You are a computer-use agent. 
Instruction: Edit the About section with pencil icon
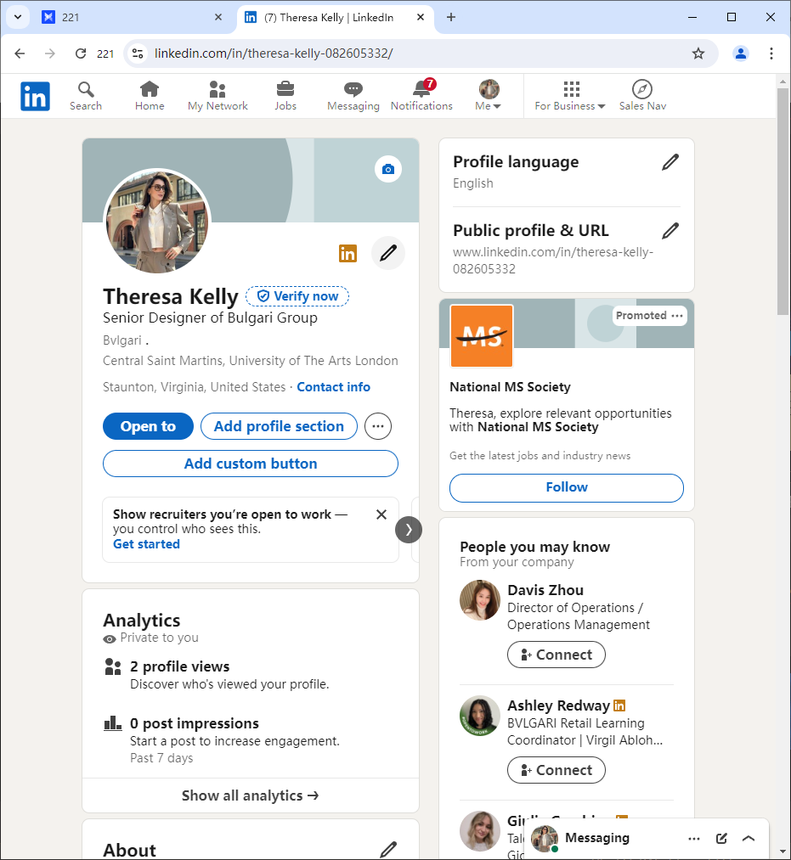coord(388,849)
